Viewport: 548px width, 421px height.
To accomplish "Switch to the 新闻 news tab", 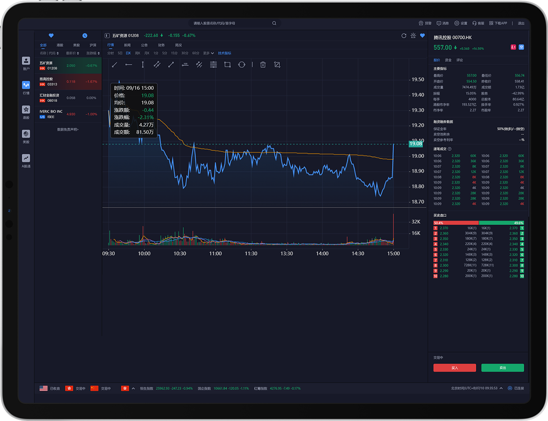I will [127, 45].
